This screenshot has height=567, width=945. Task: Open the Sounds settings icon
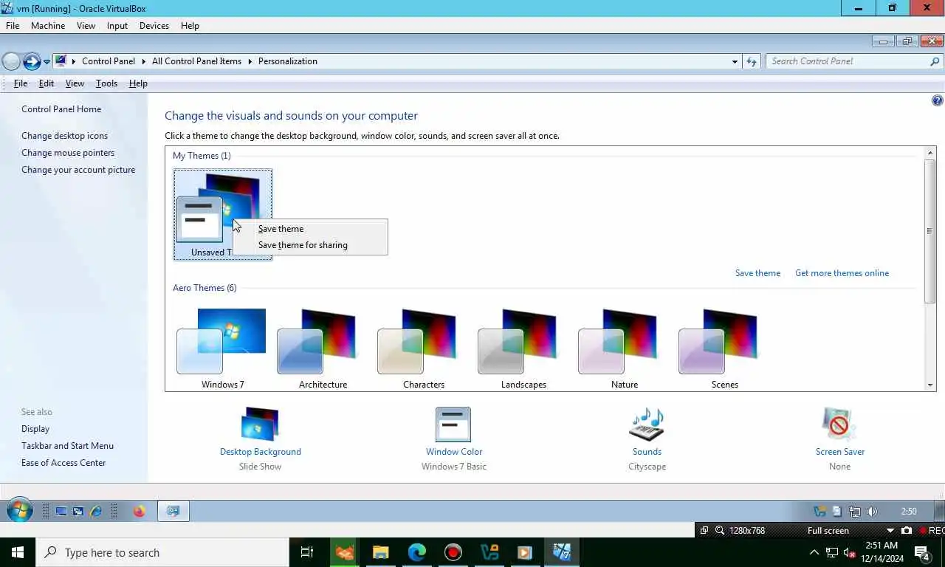[x=647, y=425]
